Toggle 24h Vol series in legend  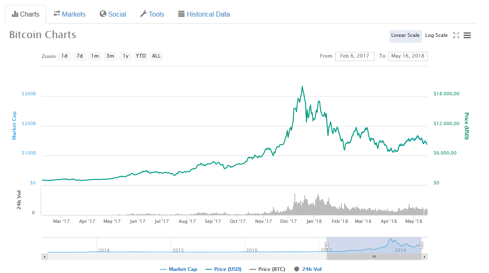point(308,269)
